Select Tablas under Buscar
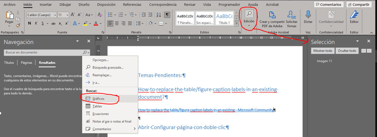 click(x=110, y=106)
